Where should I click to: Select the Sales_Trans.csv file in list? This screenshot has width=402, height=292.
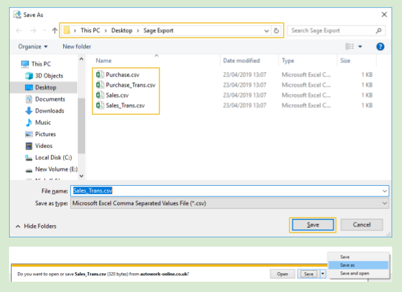(125, 105)
